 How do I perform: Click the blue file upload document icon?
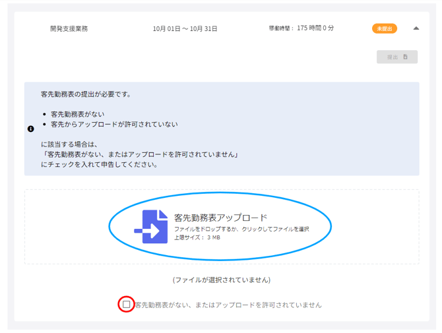tap(151, 227)
